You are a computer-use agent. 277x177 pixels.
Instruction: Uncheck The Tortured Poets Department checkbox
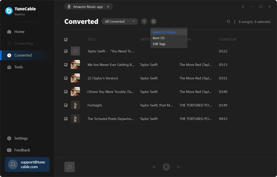coord(66,119)
